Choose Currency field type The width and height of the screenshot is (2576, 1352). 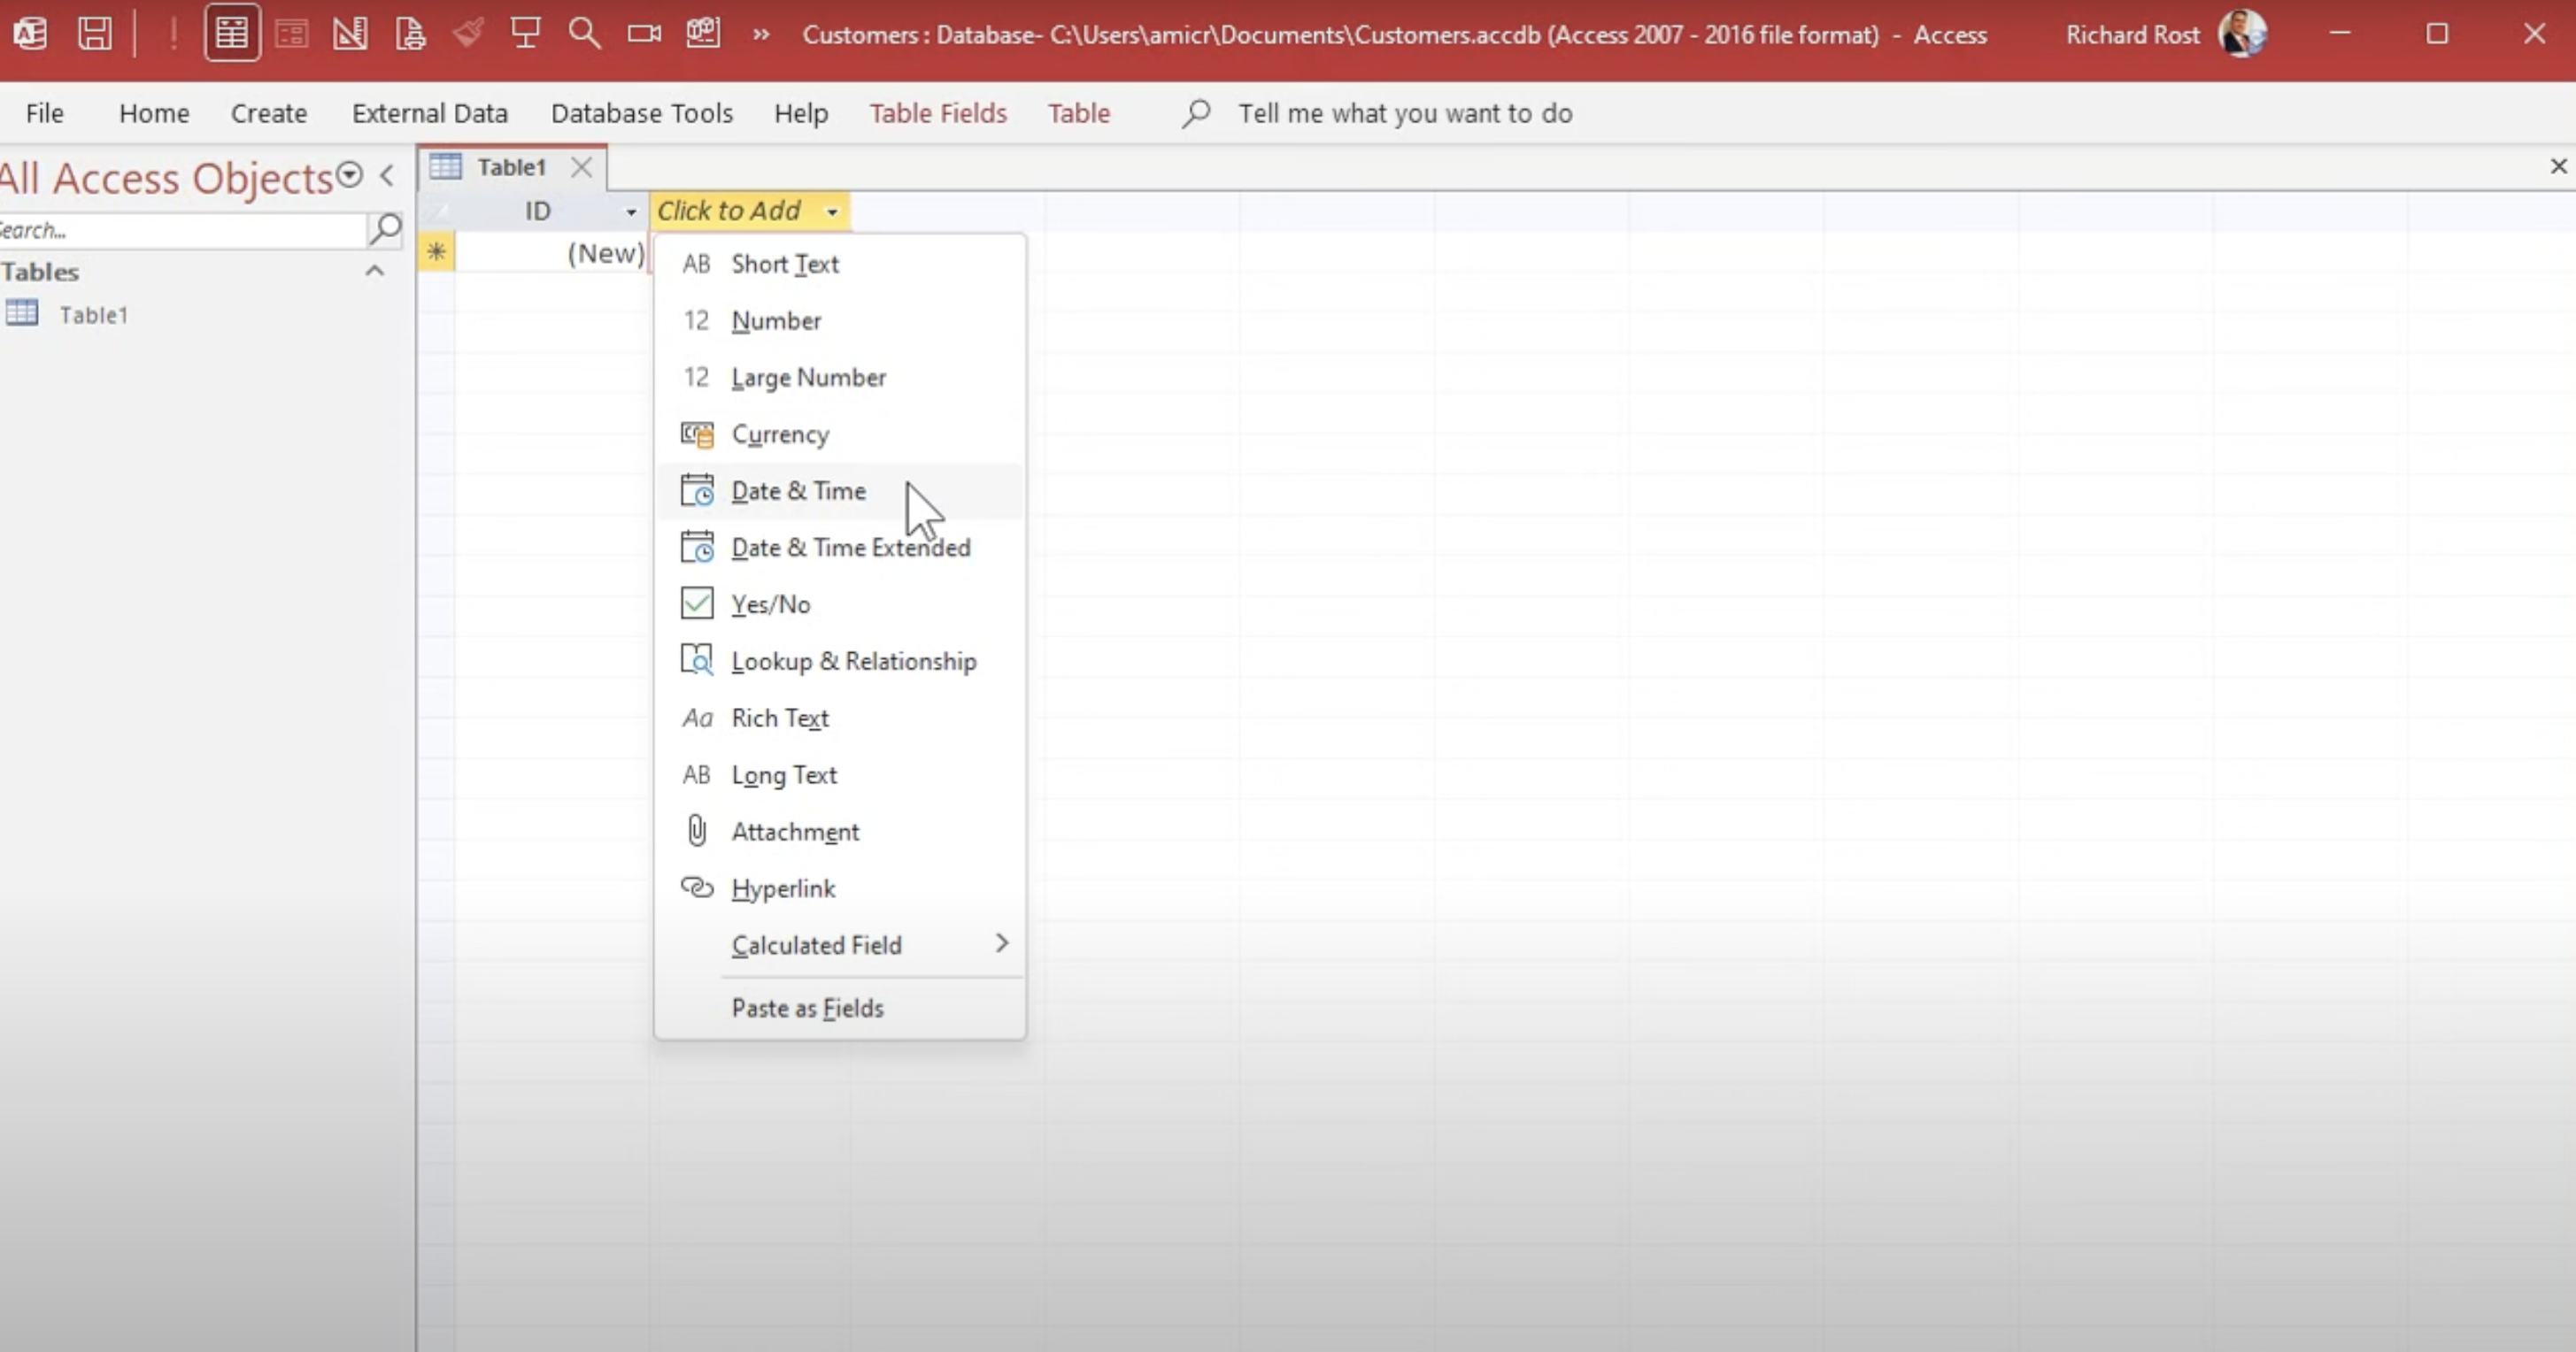(839, 434)
